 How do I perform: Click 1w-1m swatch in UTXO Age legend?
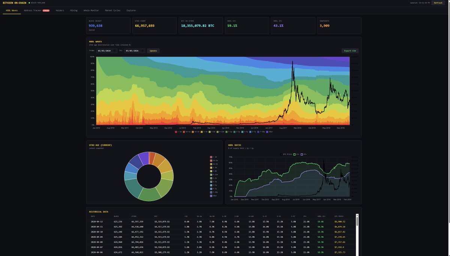[x=211, y=164]
